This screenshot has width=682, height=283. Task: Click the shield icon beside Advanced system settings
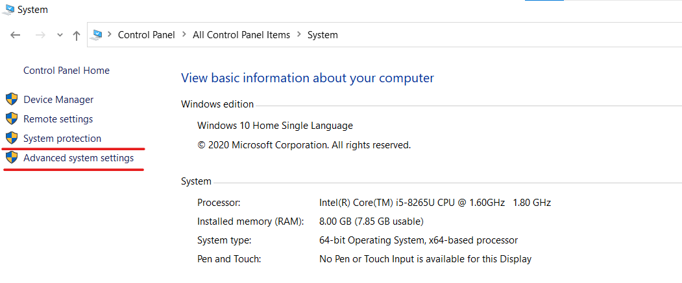pyautogui.click(x=12, y=158)
